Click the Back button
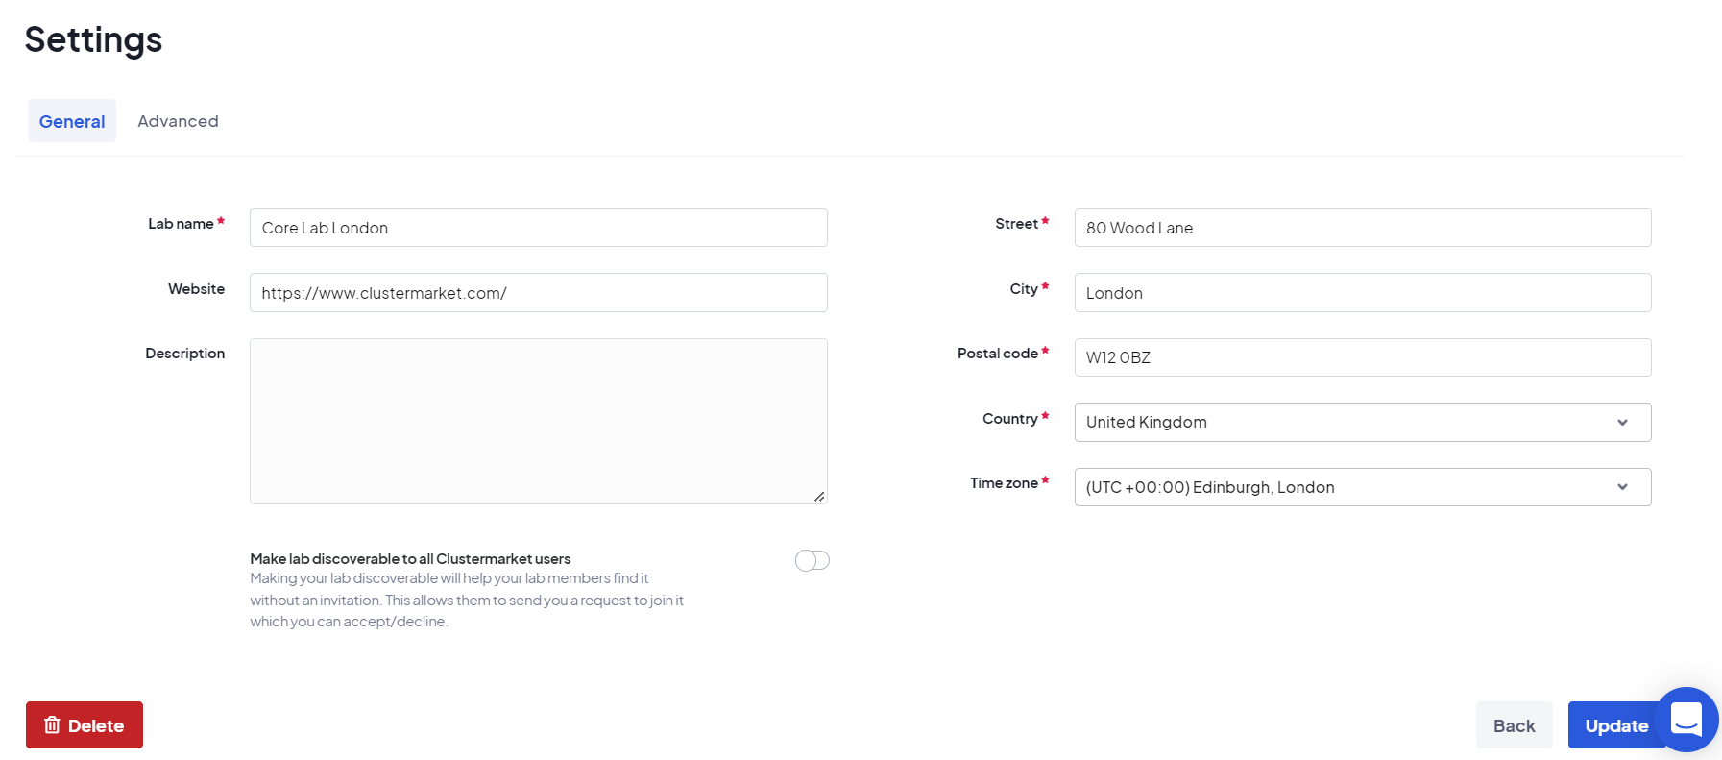 point(1514,725)
